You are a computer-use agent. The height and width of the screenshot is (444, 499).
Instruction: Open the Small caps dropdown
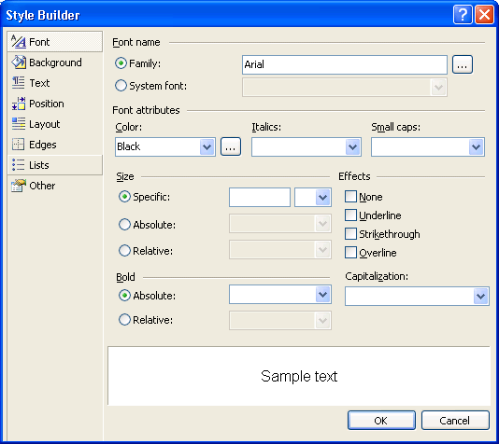(428, 146)
